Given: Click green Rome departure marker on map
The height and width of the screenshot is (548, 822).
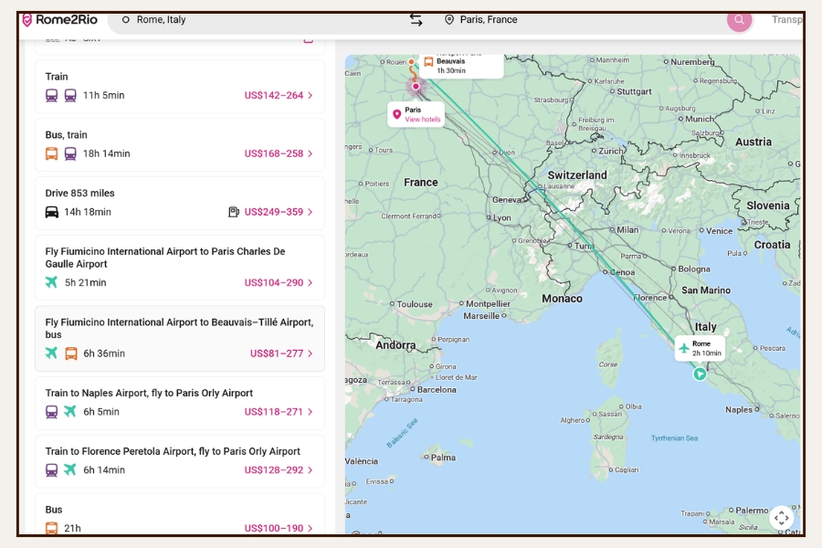Looking at the screenshot, I should 700,374.
